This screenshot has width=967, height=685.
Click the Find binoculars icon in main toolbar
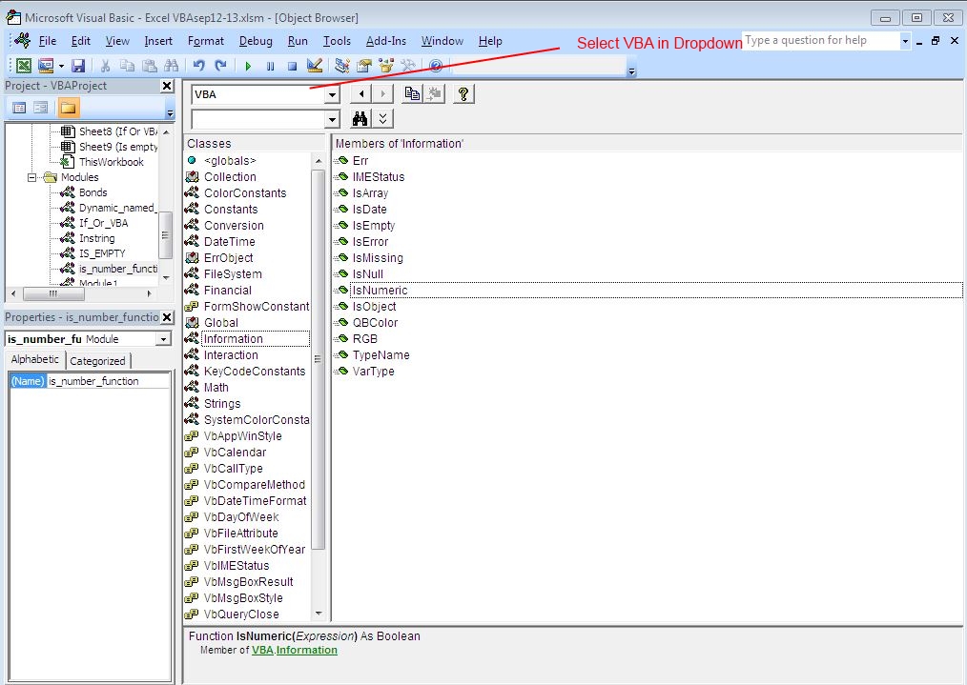(x=172, y=66)
